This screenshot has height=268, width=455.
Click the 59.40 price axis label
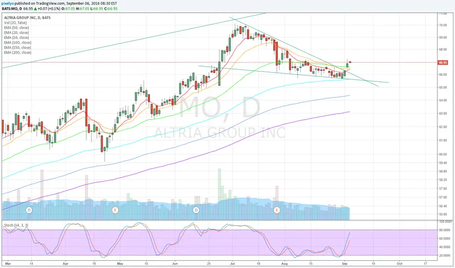point(443,163)
